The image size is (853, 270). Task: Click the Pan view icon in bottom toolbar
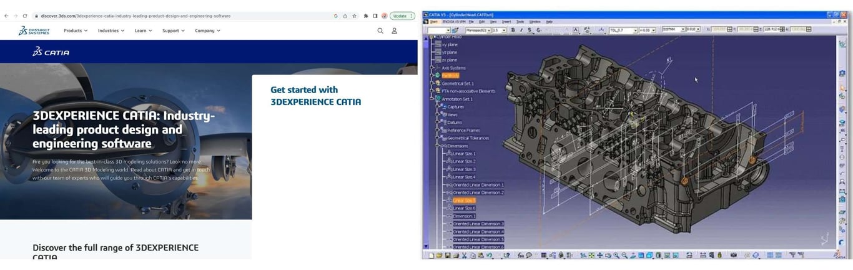[x=599, y=256]
